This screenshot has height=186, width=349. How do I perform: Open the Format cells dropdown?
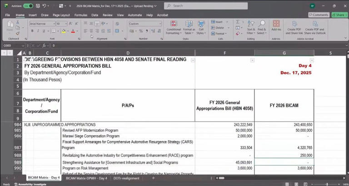(x=219, y=34)
